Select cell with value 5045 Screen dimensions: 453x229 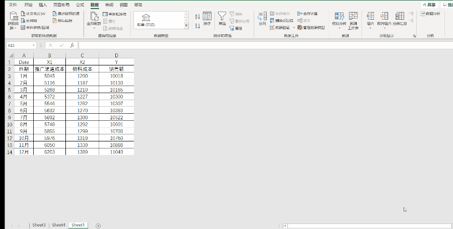tap(50, 76)
